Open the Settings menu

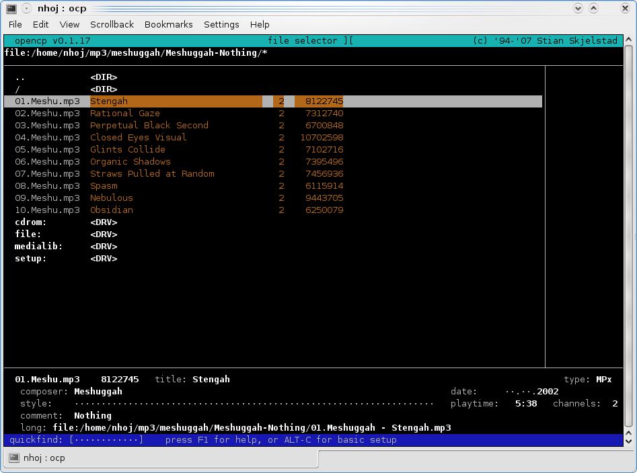tap(221, 24)
